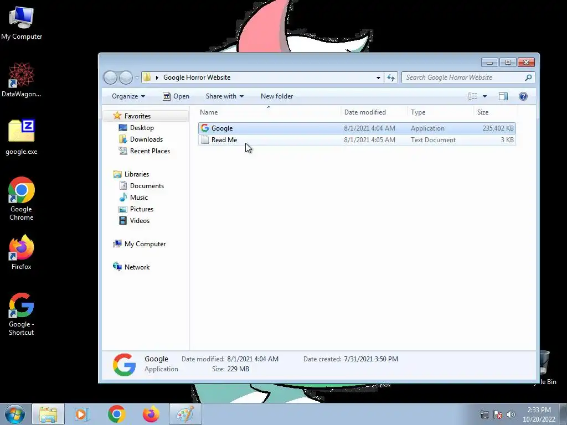567x425 pixels.
Task: Open the Share with menu
Action: (225, 96)
